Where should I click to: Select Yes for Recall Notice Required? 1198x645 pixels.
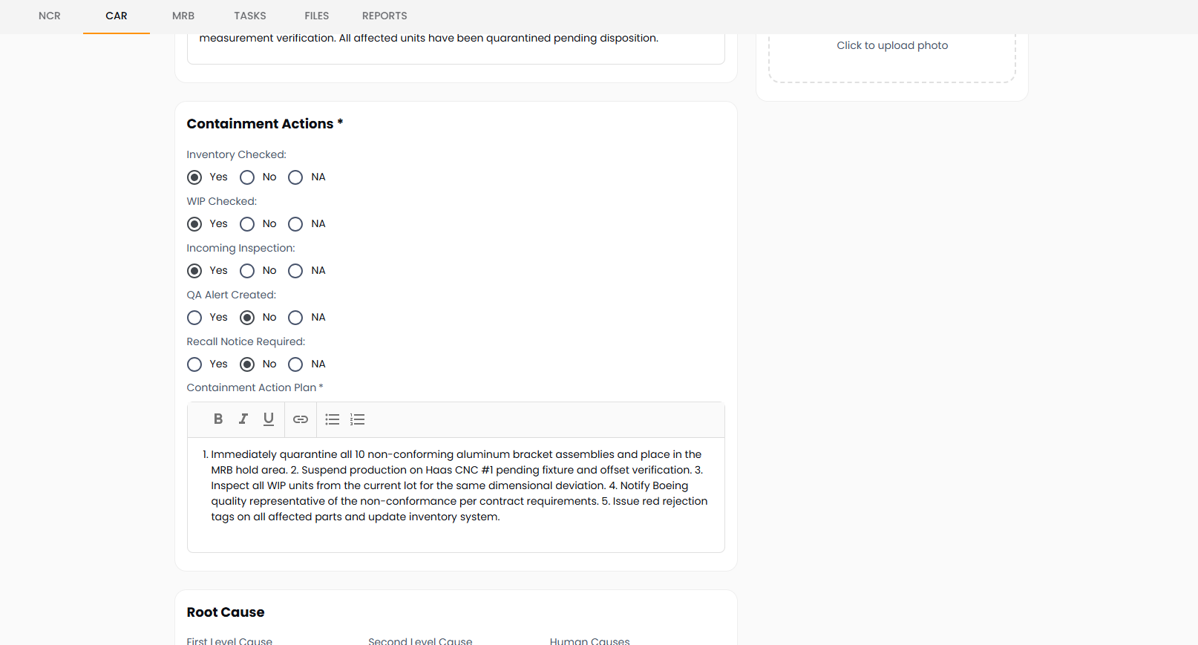pyautogui.click(x=194, y=364)
